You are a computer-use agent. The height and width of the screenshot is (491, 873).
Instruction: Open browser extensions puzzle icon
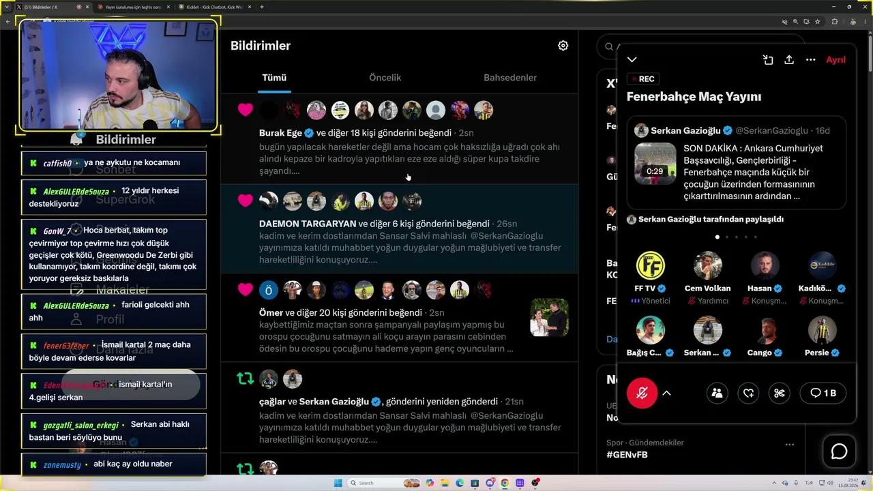[x=834, y=21]
